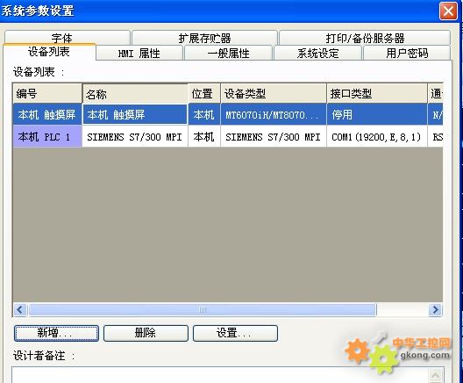Viewport: 463px width, 383px height.
Task: Click the 新增... button
Action: point(56,333)
